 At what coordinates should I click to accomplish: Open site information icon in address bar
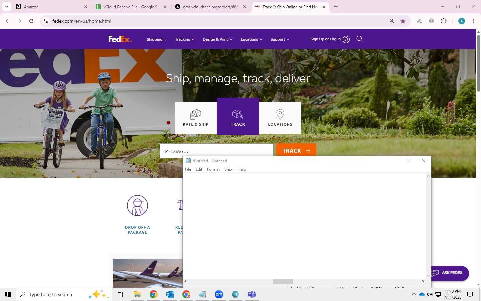click(46, 21)
